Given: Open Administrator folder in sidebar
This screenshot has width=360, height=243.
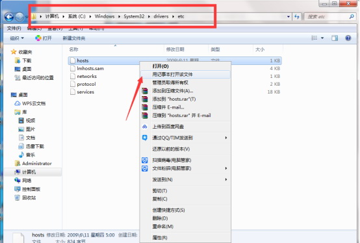Looking at the screenshot, I should 33,163.
